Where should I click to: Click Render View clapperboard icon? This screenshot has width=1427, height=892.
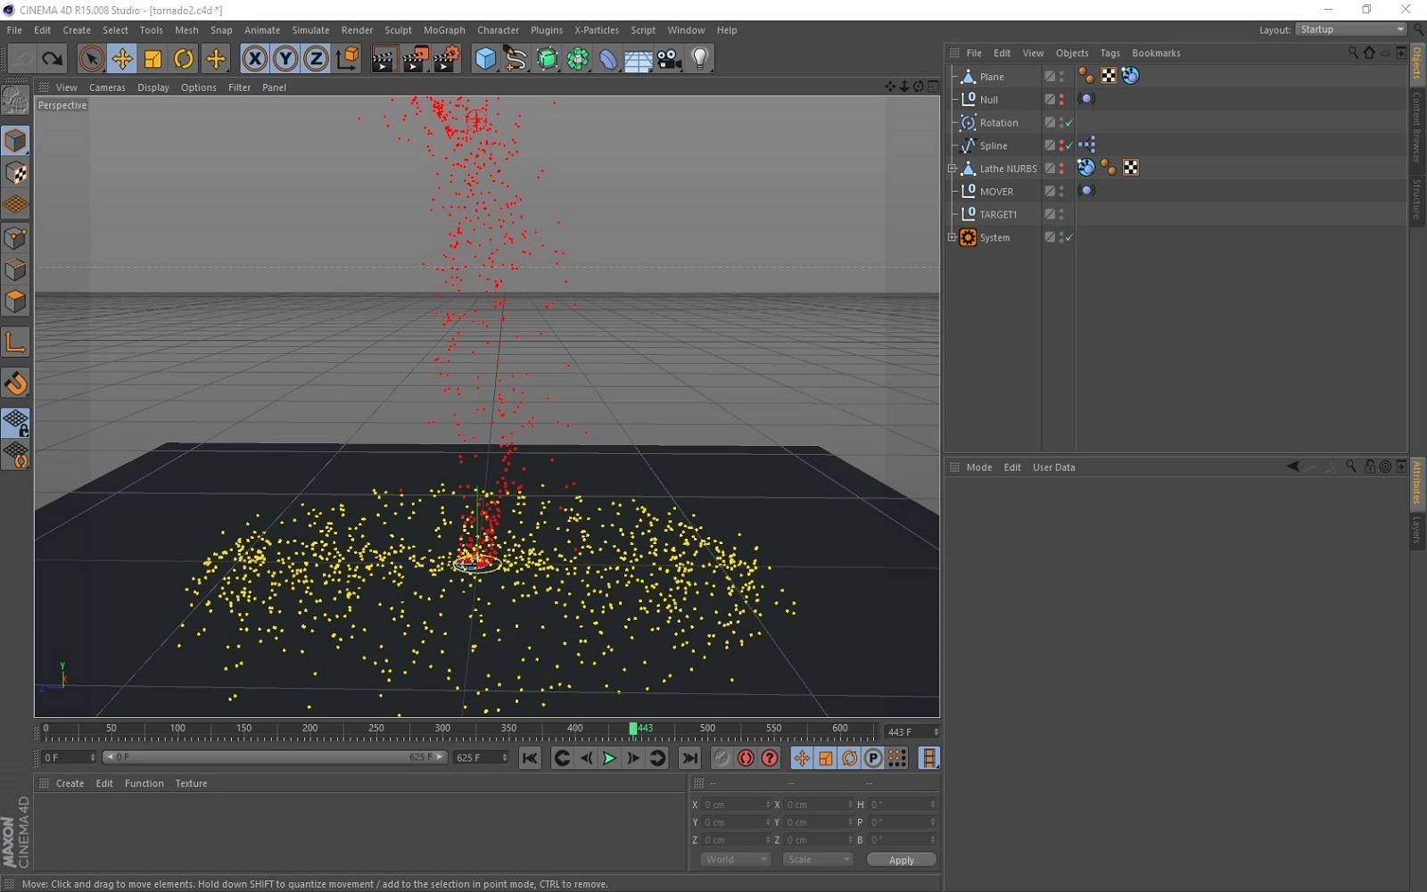(384, 59)
